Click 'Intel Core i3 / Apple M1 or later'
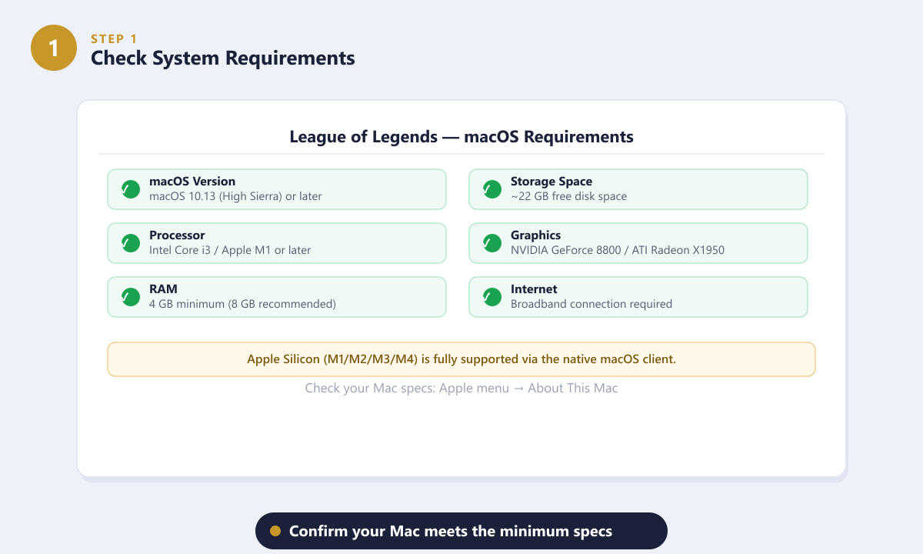 230,250
